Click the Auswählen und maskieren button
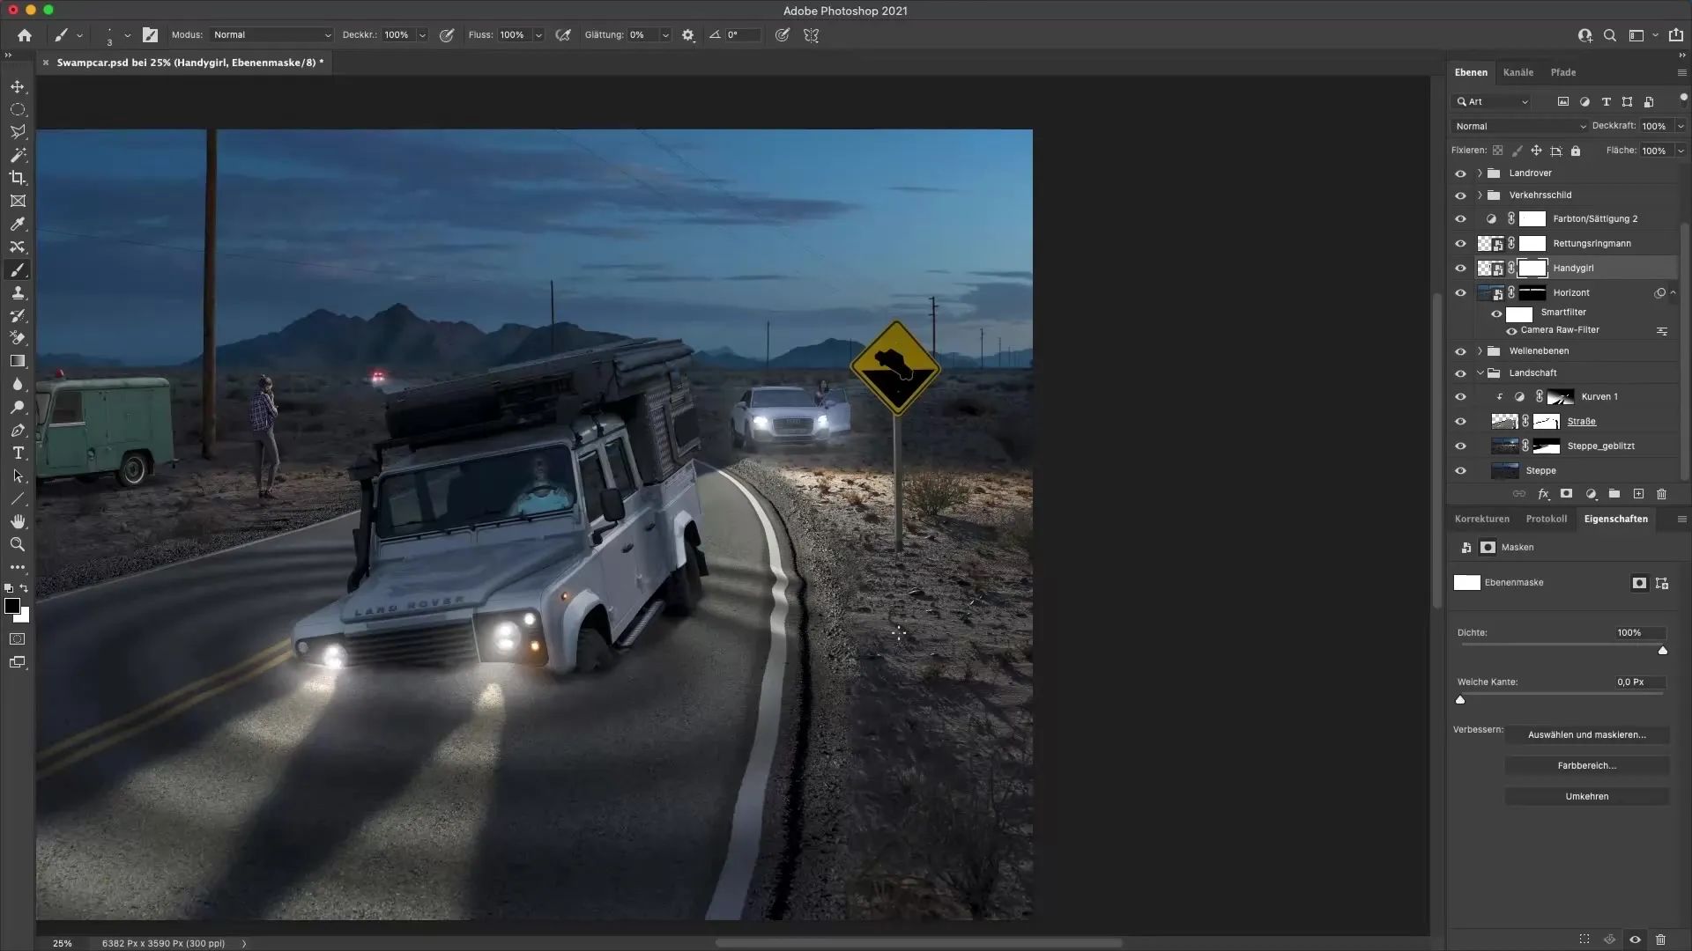This screenshot has height=951, width=1692. point(1587,734)
